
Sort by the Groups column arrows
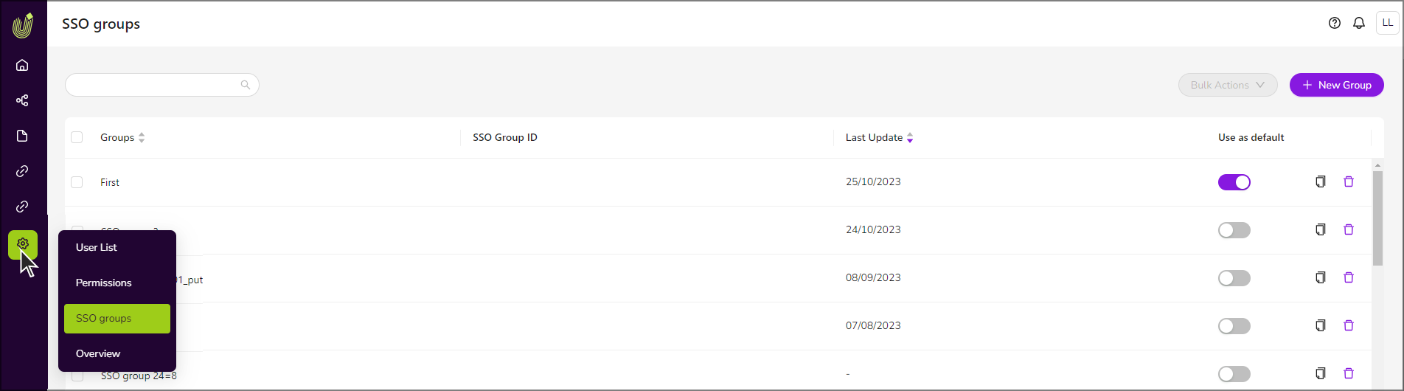coord(142,137)
